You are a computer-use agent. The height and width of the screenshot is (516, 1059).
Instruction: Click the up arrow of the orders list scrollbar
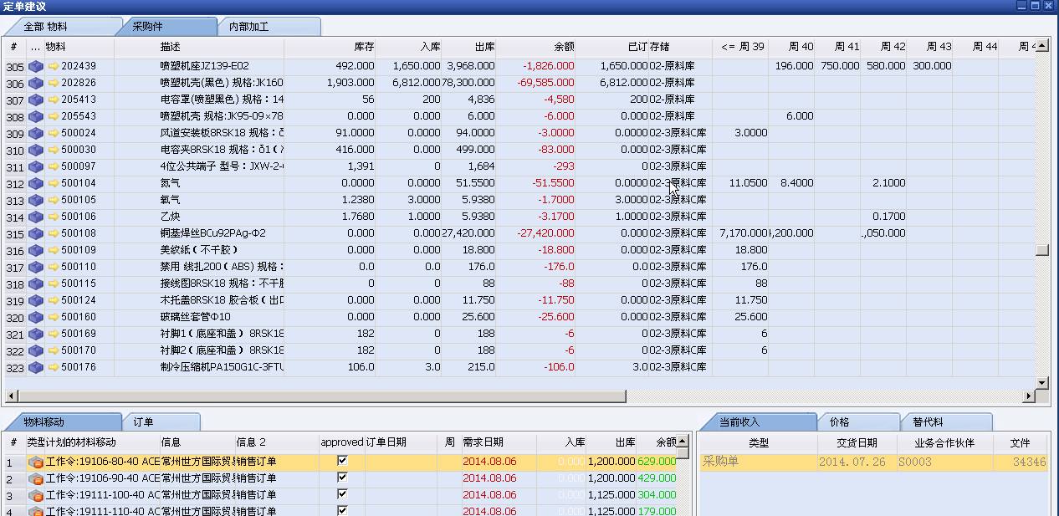(683, 442)
